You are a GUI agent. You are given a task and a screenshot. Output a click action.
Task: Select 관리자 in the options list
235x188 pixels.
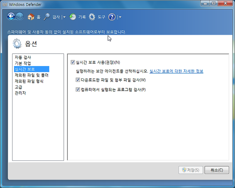[20, 93]
